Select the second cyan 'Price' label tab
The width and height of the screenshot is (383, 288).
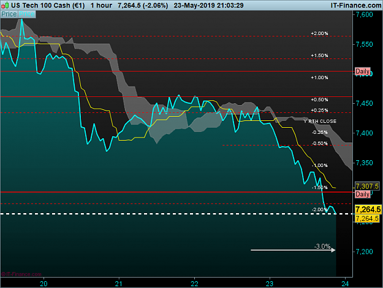tap(27, 14)
